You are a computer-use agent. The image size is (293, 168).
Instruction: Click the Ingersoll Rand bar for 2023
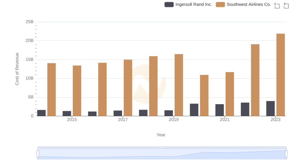tap(270, 109)
